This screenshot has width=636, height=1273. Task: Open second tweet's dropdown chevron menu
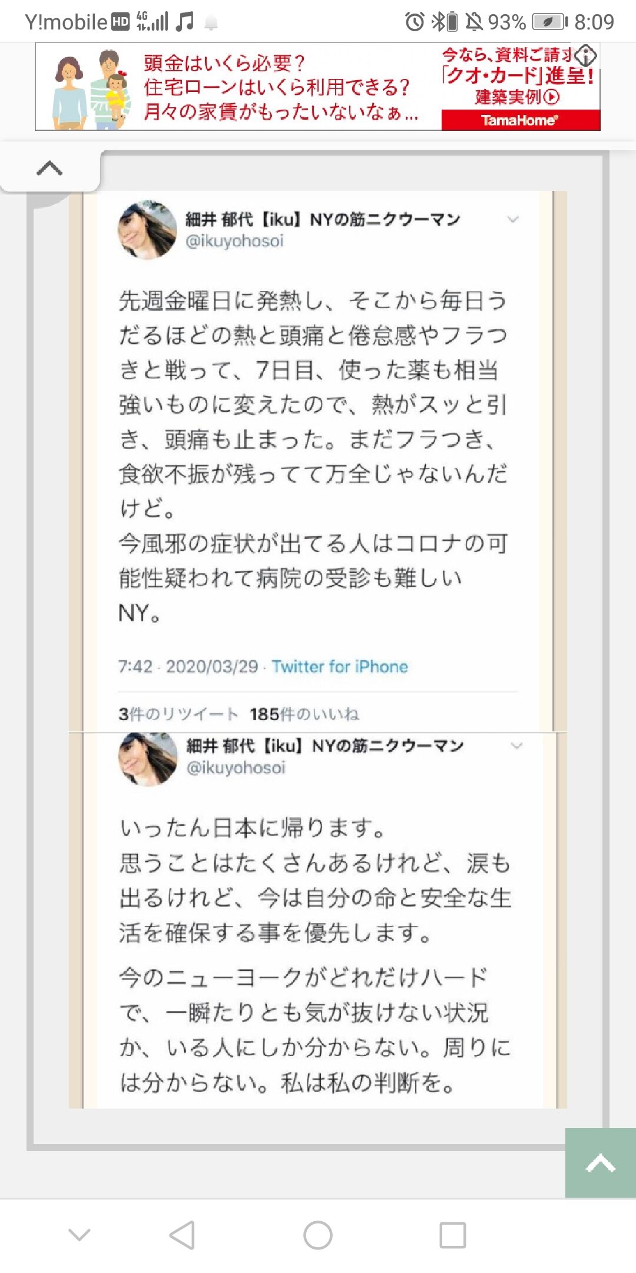[x=516, y=746]
